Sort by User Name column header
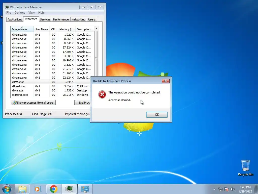This screenshot has height=194, width=258. point(42,29)
